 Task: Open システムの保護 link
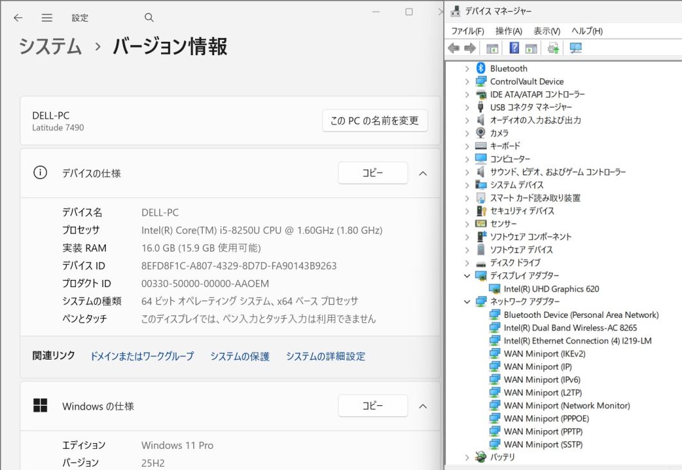[x=240, y=356]
